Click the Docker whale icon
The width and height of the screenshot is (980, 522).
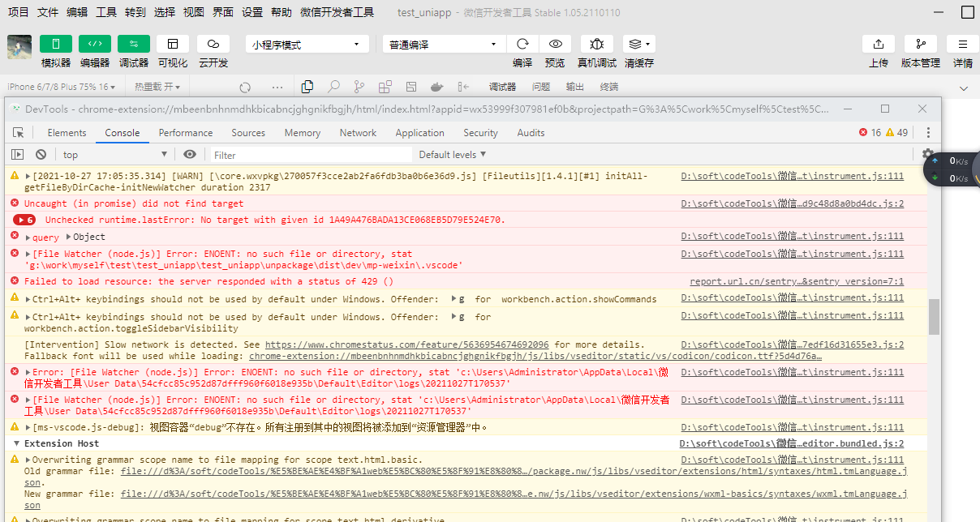coord(436,87)
